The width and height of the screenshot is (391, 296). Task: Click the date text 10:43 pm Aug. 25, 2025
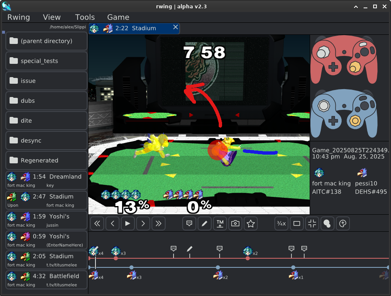click(348, 157)
